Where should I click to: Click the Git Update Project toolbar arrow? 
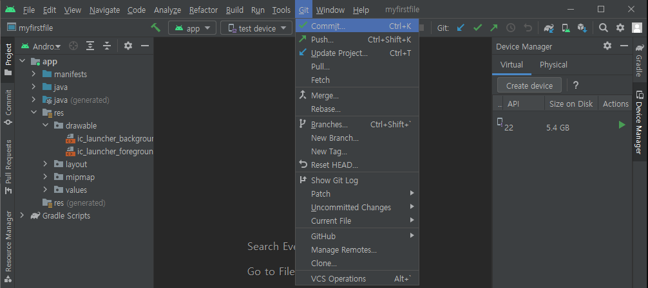coord(461,28)
